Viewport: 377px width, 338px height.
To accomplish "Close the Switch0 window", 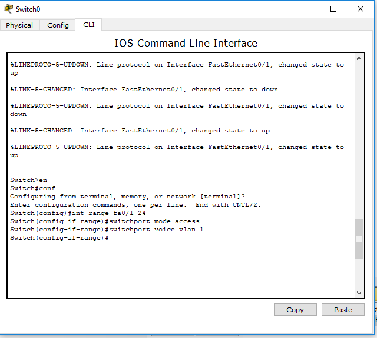I will [360, 9].
